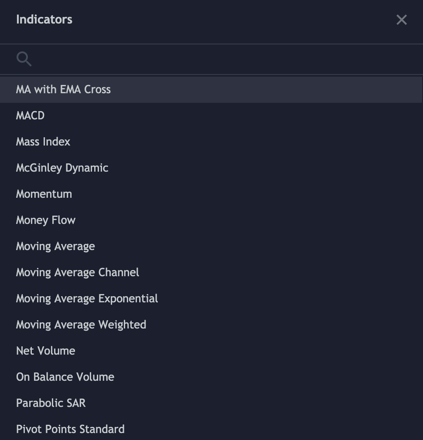Select MA with EMA Cross indicator

point(211,89)
